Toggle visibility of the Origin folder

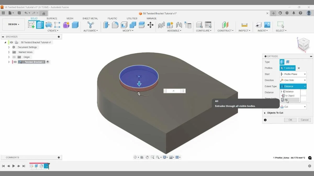point(14,57)
